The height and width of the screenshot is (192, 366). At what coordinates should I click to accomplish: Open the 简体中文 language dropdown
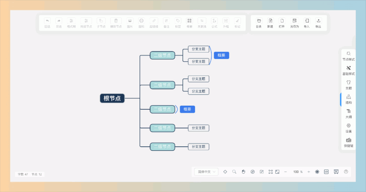coord(206,172)
